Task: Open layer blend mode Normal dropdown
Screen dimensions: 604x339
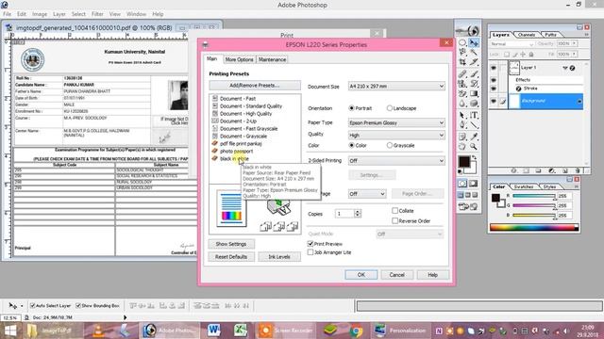Action: pos(512,44)
